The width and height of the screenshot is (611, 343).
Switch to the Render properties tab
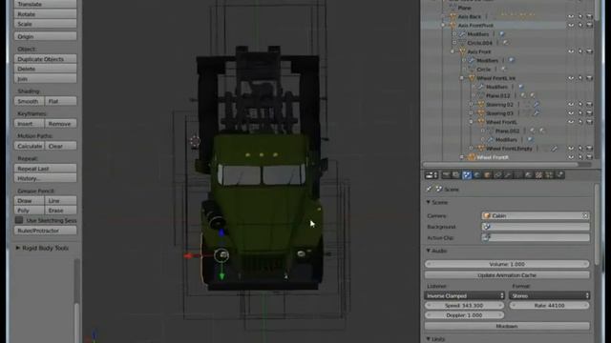point(446,175)
